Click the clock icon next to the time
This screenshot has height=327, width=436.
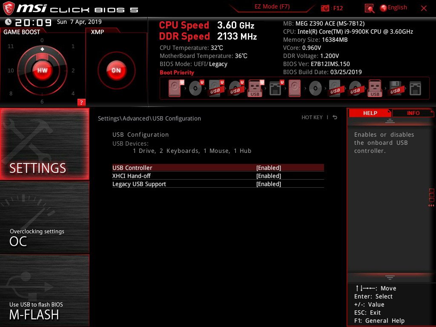click(9, 22)
